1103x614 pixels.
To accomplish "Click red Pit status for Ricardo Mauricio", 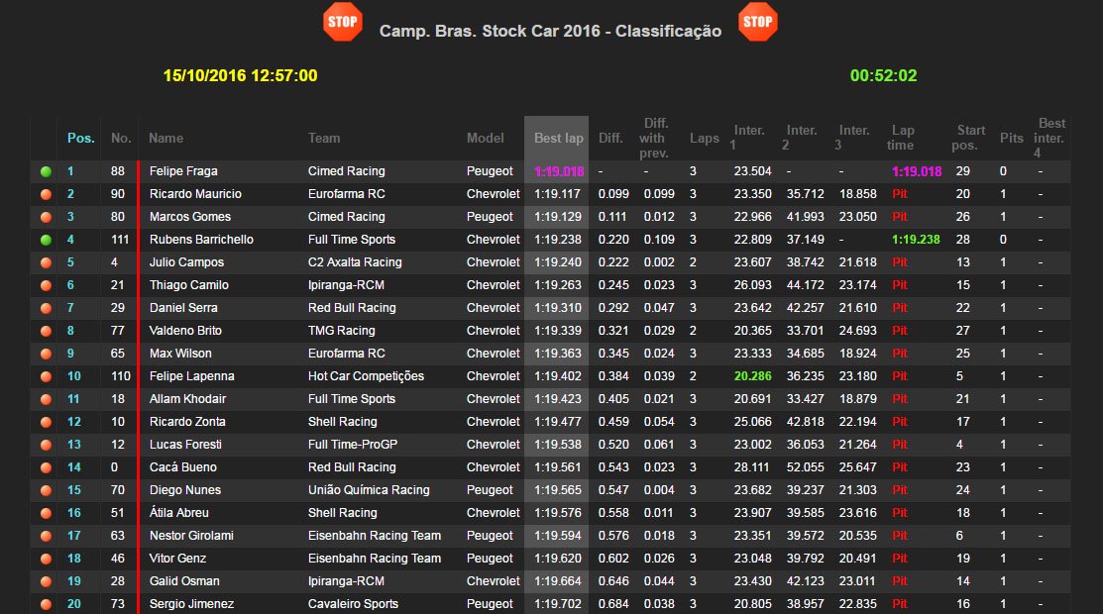I will pyautogui.click(x=900, y=194).
